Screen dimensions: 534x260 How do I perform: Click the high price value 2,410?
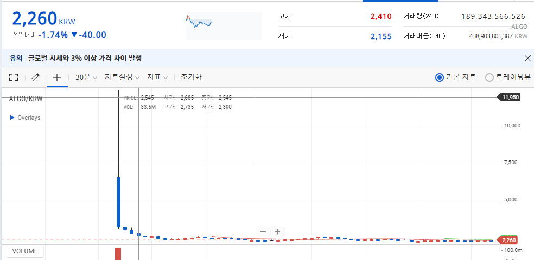[381, 16]
